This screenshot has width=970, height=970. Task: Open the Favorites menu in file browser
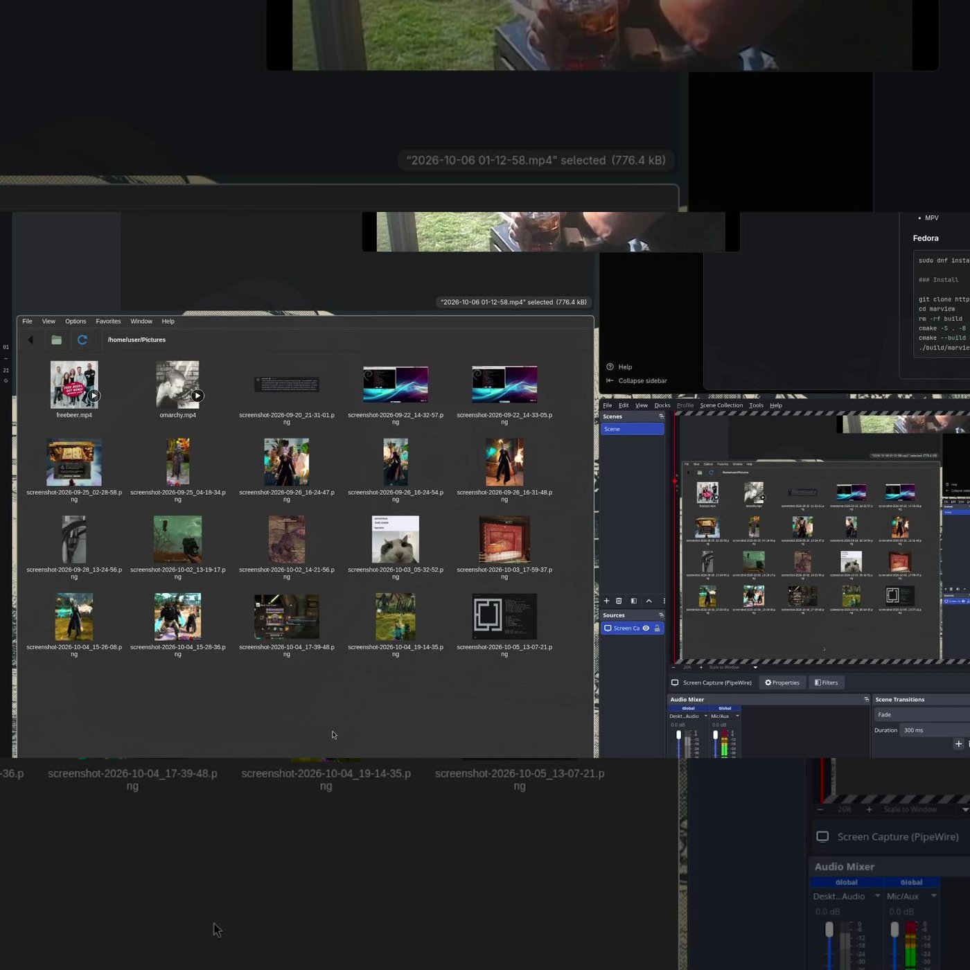click(x=108, y=321)
